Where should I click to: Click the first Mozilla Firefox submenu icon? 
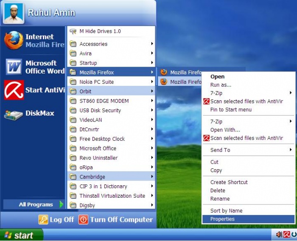click(x=164, y=72)
